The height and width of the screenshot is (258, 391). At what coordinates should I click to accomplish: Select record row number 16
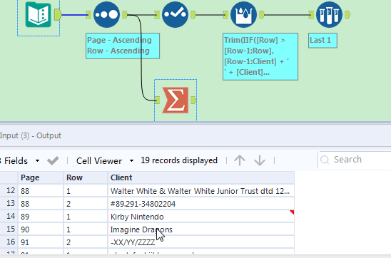[9, 242]
